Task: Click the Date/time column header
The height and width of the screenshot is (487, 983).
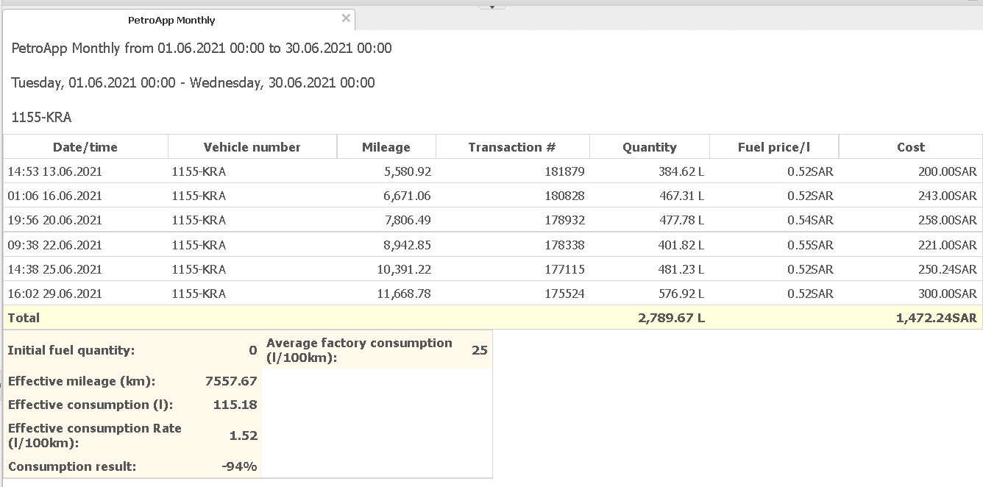Action: click(x=85, y=147)
